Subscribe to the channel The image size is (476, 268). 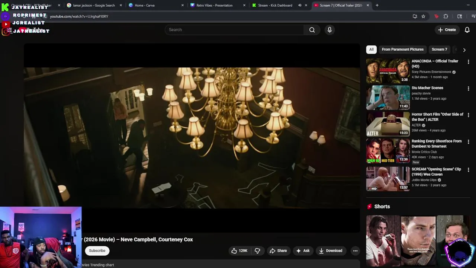point(97,251)
